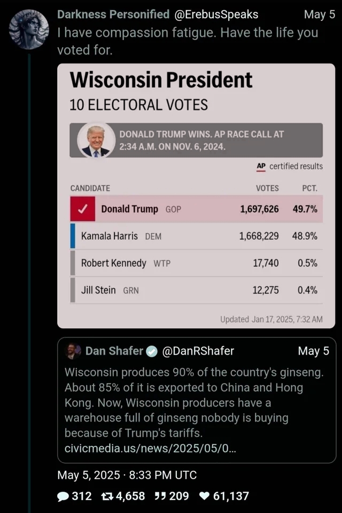Click the Kamala Harris results row

(196, 236)
